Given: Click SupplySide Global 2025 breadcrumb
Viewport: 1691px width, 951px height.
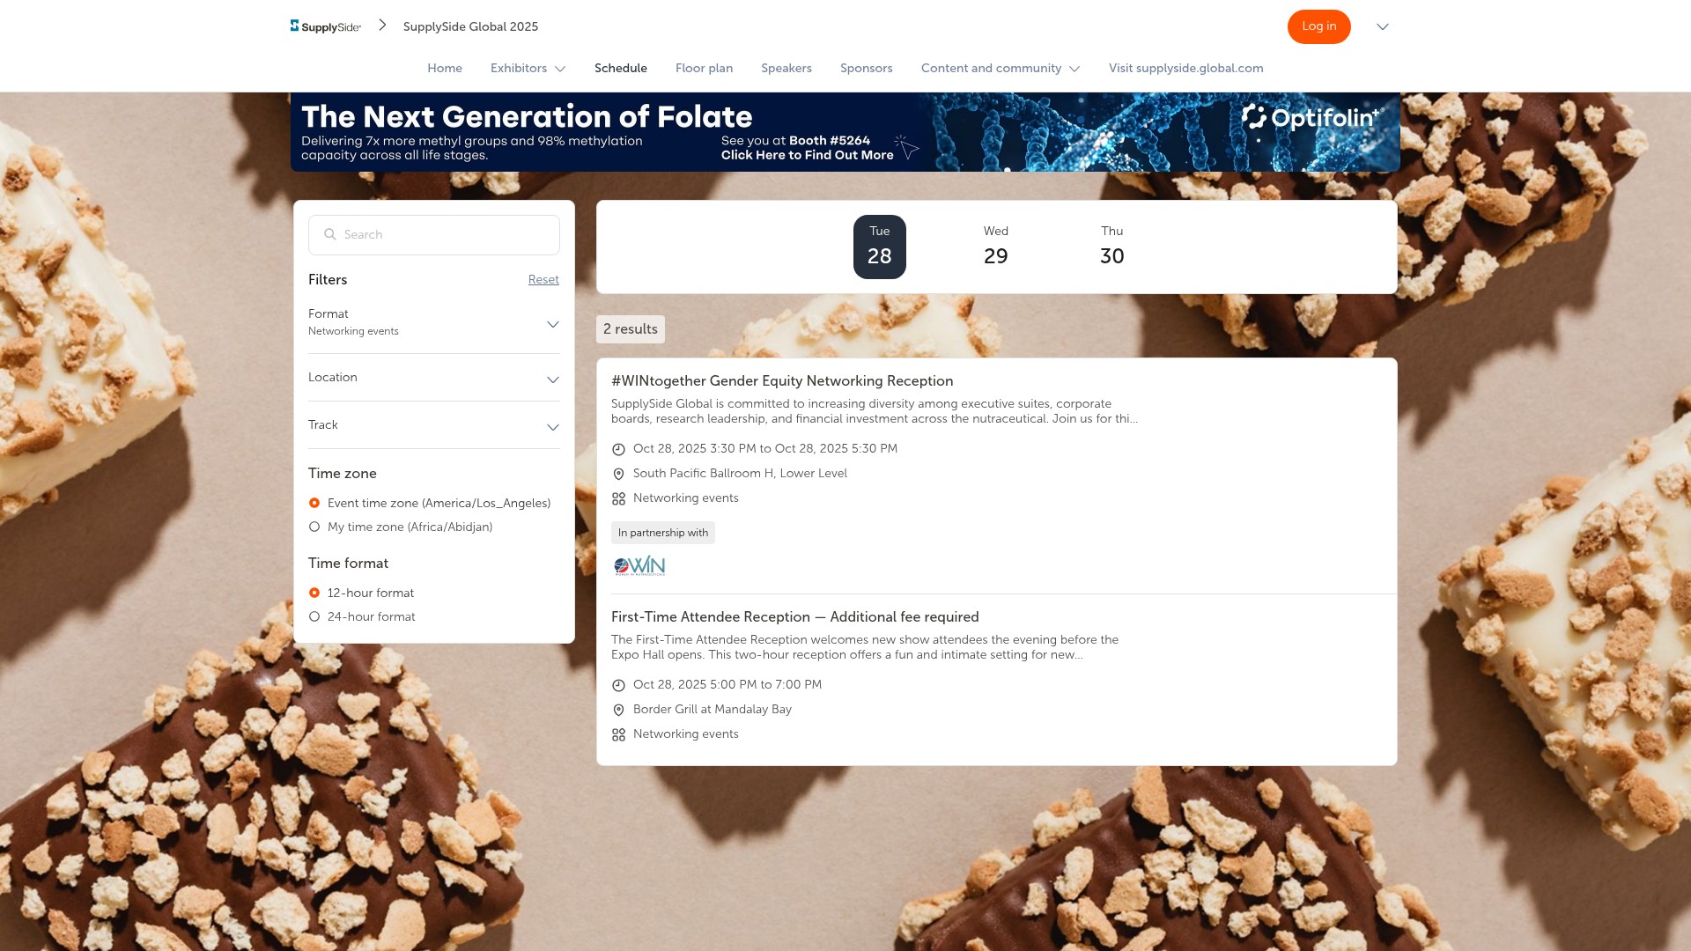Looking at the screenshot, I should click(470, 26).
